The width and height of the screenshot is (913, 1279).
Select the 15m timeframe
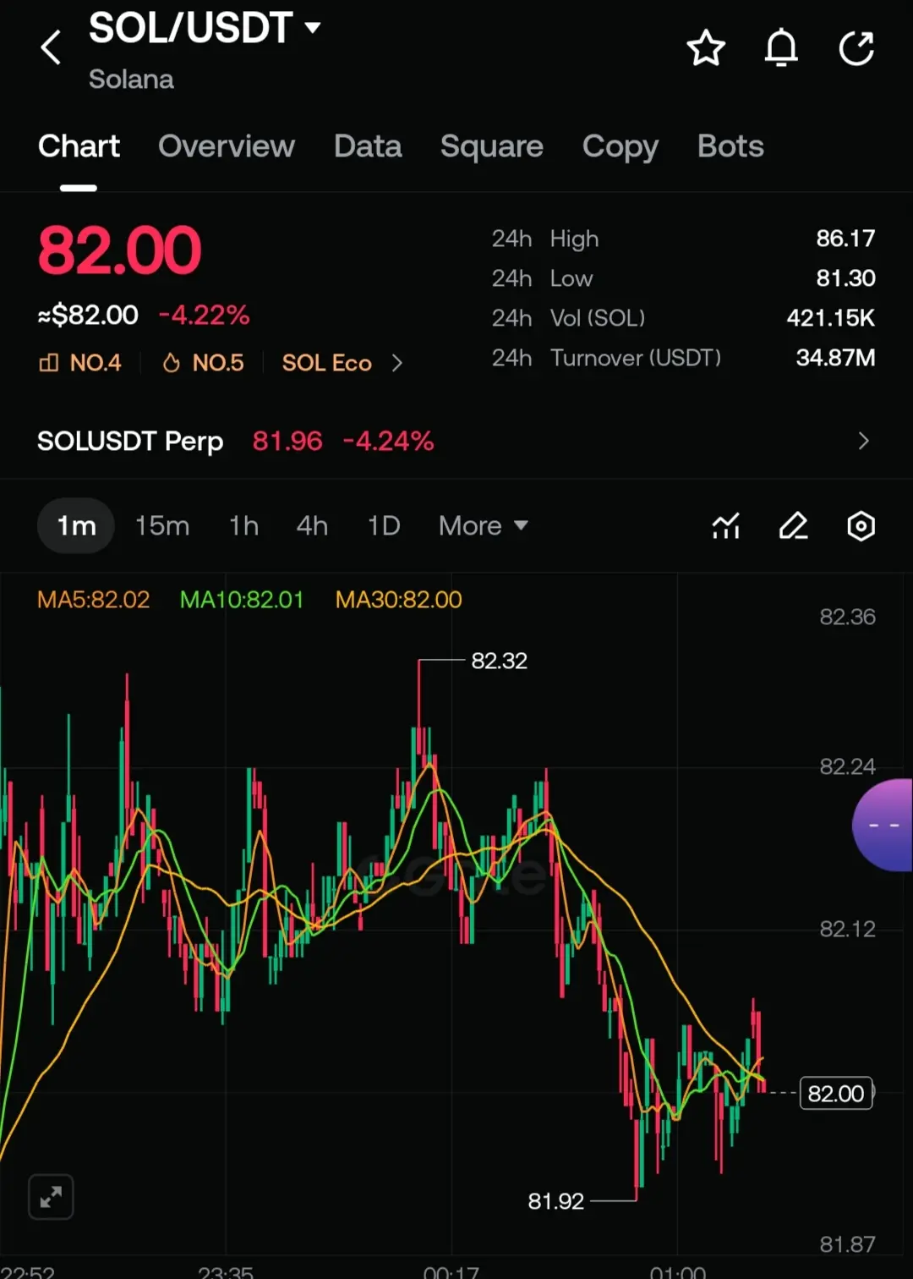coord(162,526)
